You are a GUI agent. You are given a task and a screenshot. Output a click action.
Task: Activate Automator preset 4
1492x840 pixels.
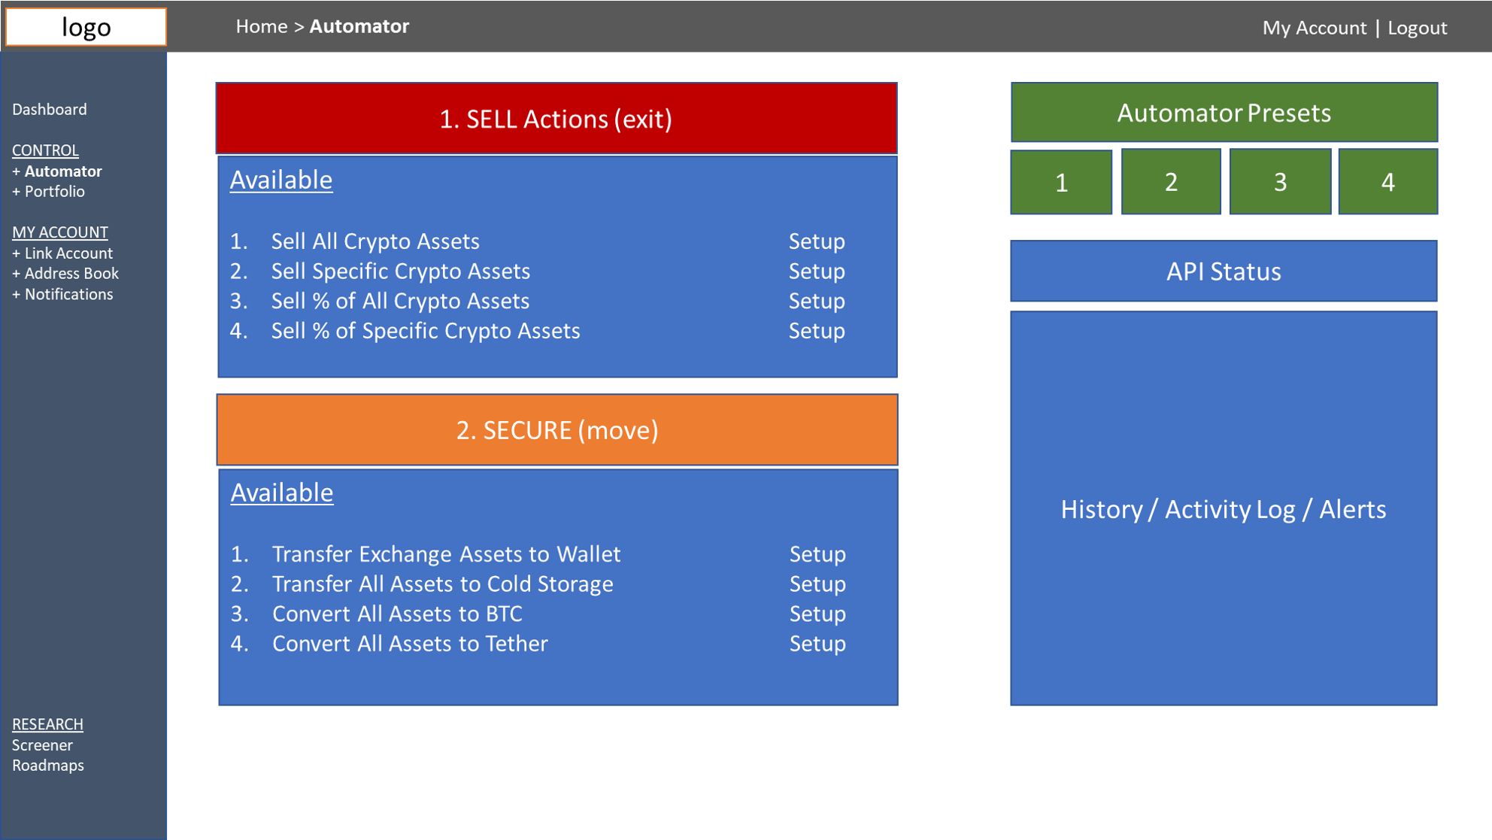click(x=1387, y=182)
